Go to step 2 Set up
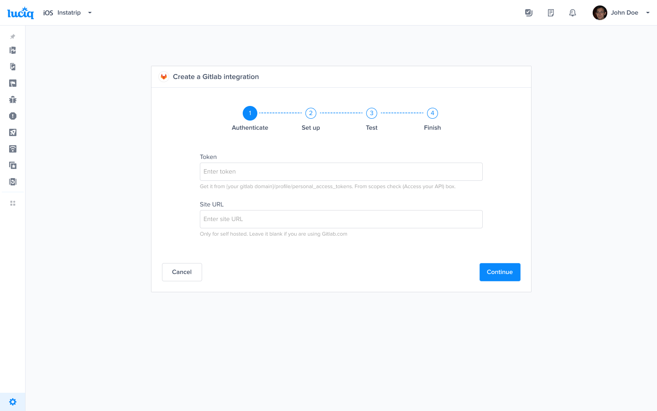Image resolution: width=657 pixels, height=411 pixels. tap(311, 113)
